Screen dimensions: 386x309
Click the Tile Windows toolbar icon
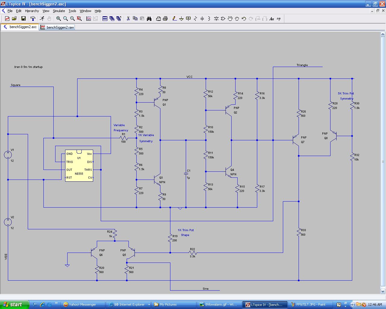click(105, 19)
